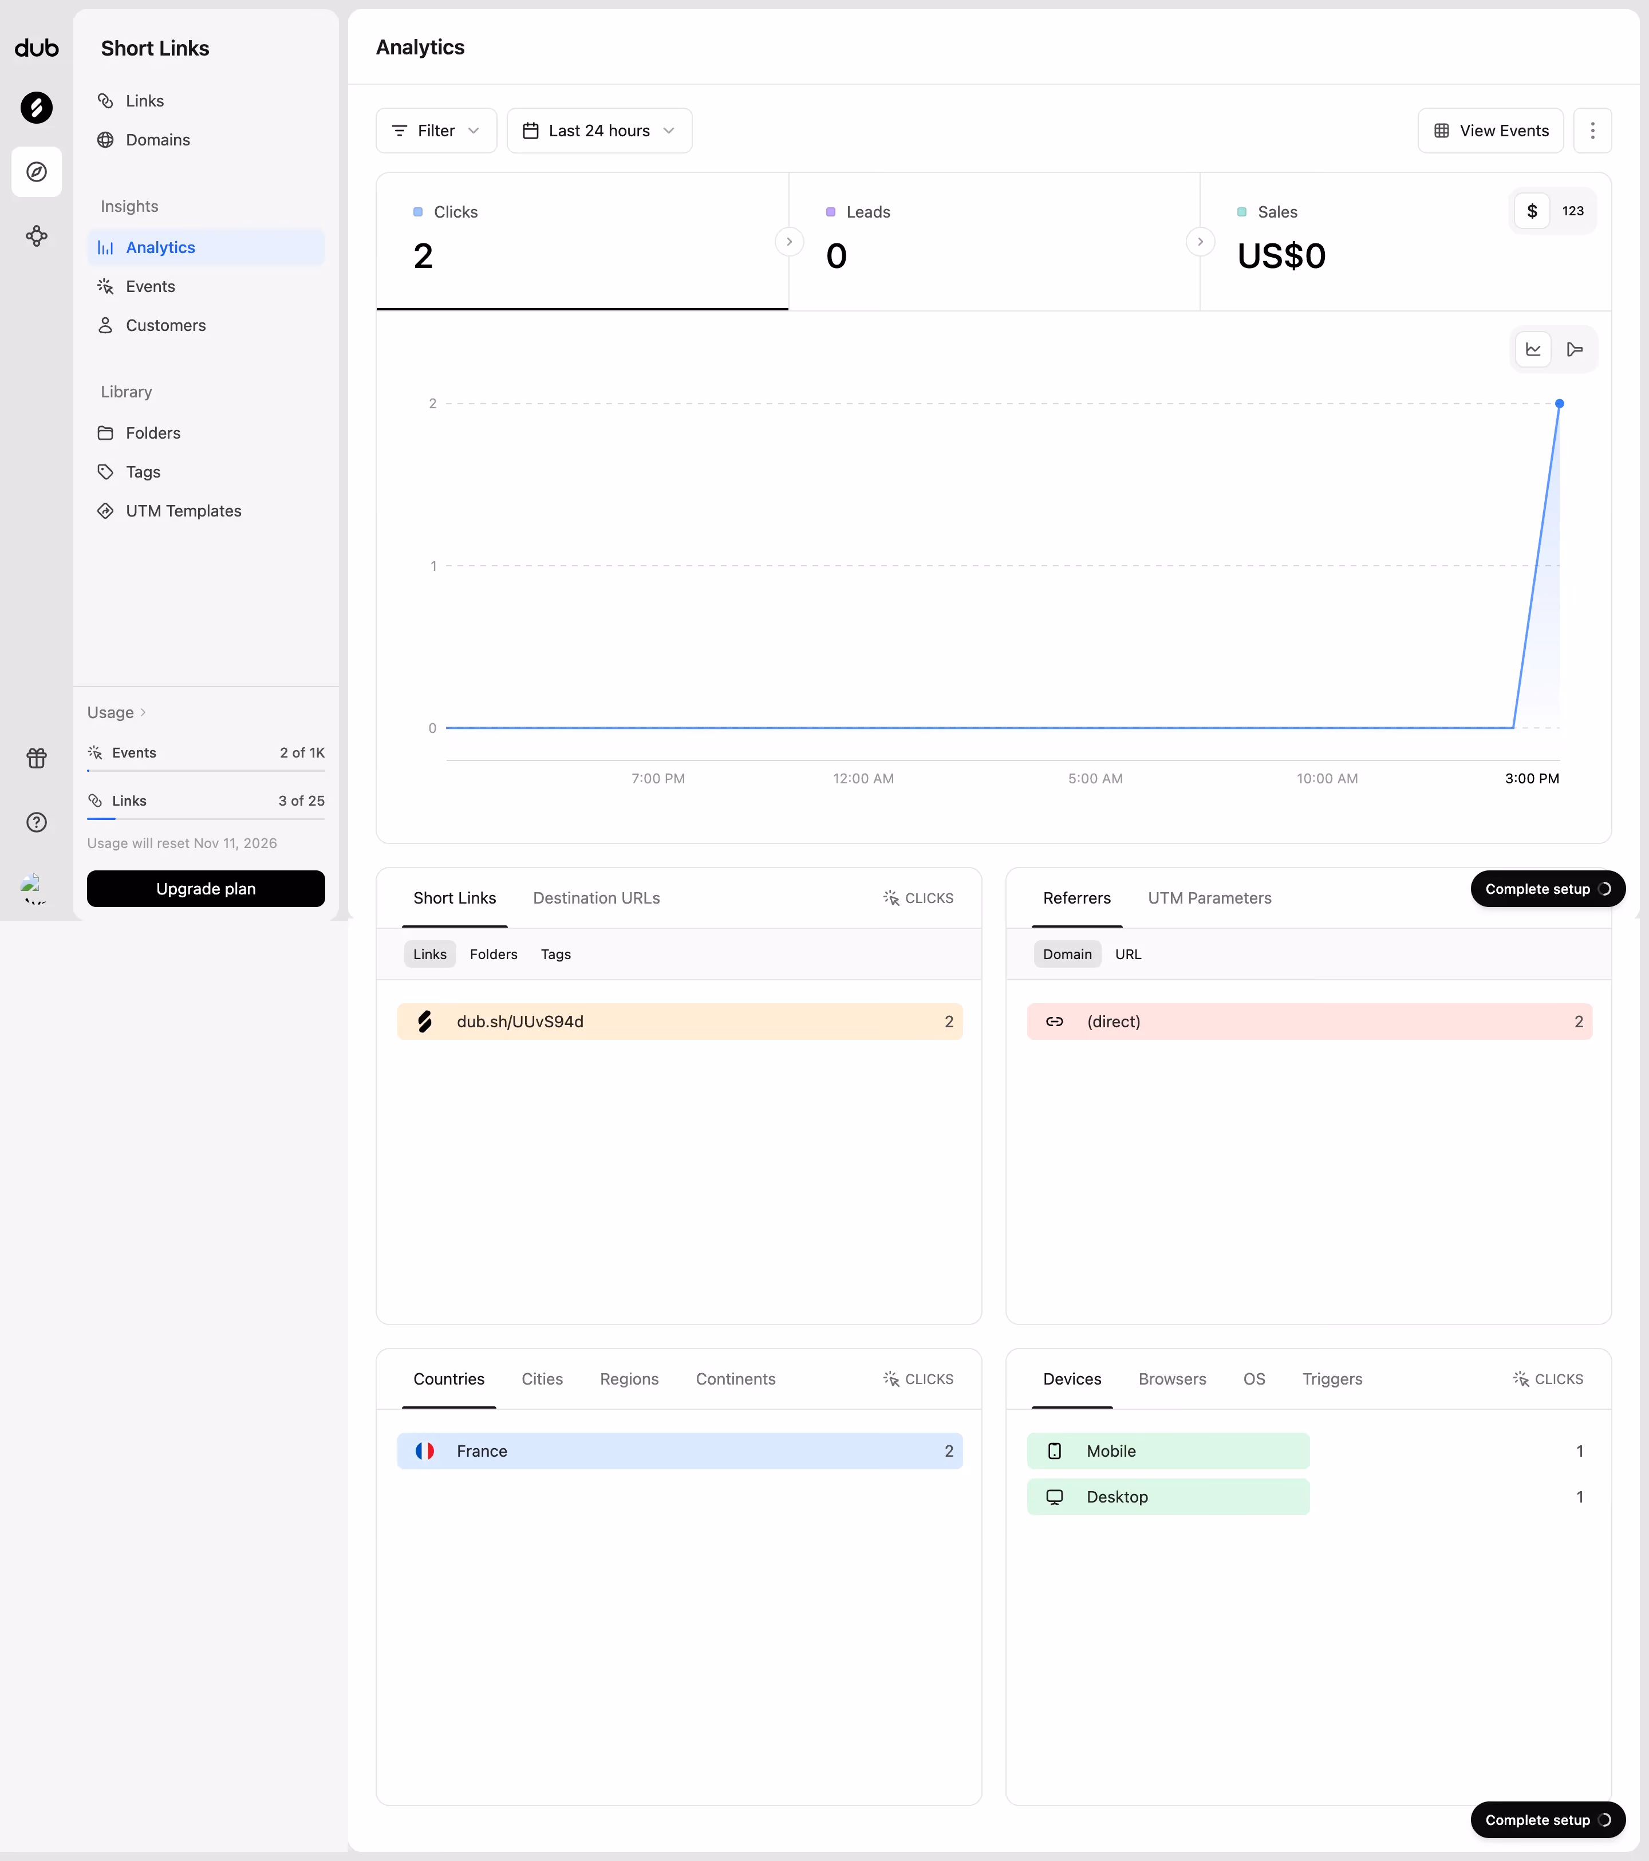Click the dub logo in the sidebar
The height and width of the screenshot is (1861, 1649).
click(x=37, y=48)
